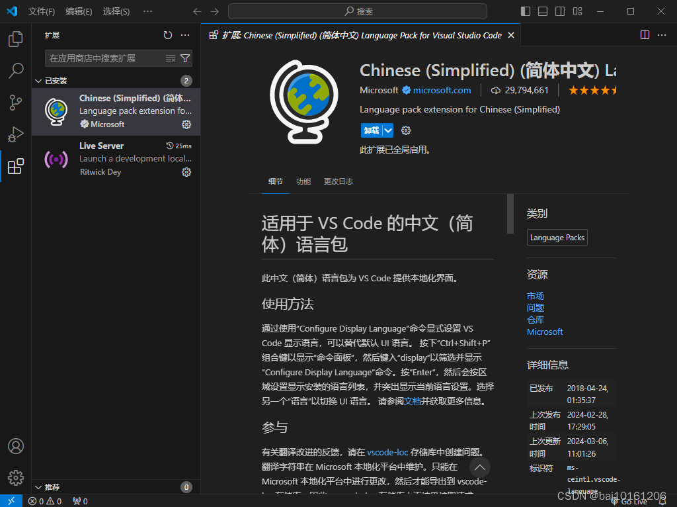This screenshot has height=507, width=677.
Task: Open the Accounts icon menu
Action: pyautogui.click(x=16, y=446)
